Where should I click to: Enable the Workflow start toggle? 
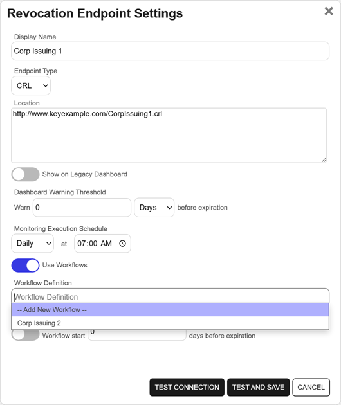pos(25,336)
